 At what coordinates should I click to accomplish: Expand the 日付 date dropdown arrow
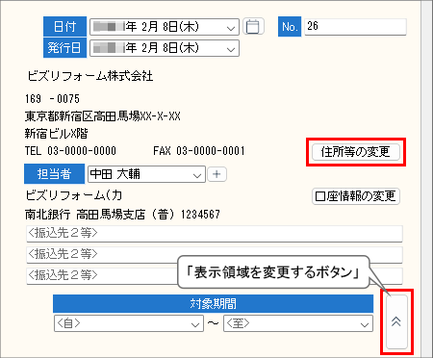click(230, 28)
